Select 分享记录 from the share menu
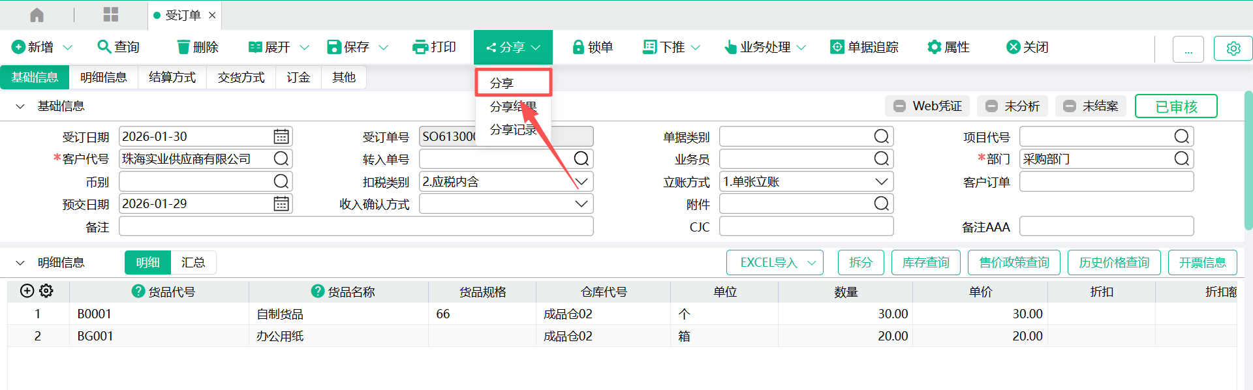 pos(513,130)
